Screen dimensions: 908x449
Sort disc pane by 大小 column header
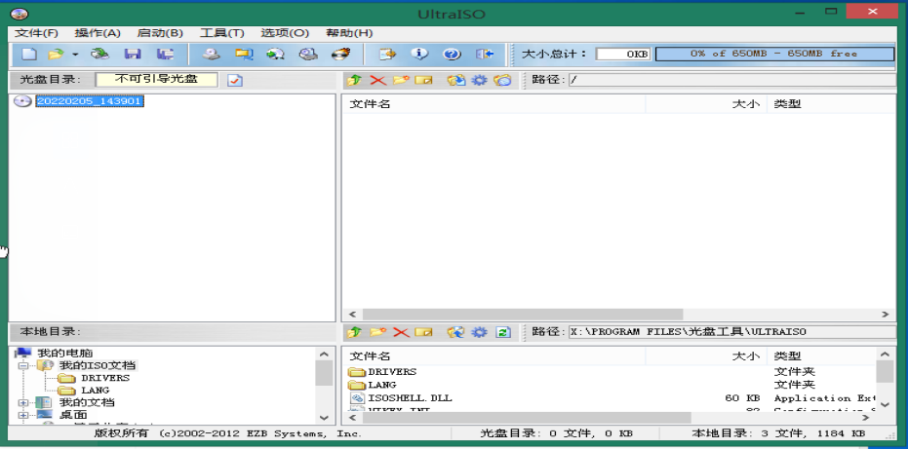(x=706, y=104)
